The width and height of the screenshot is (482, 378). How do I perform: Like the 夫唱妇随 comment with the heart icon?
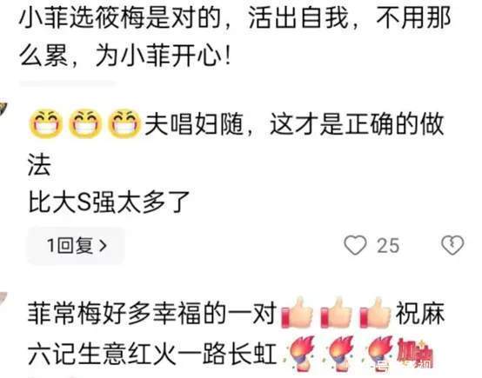click(x=355, y=245)
